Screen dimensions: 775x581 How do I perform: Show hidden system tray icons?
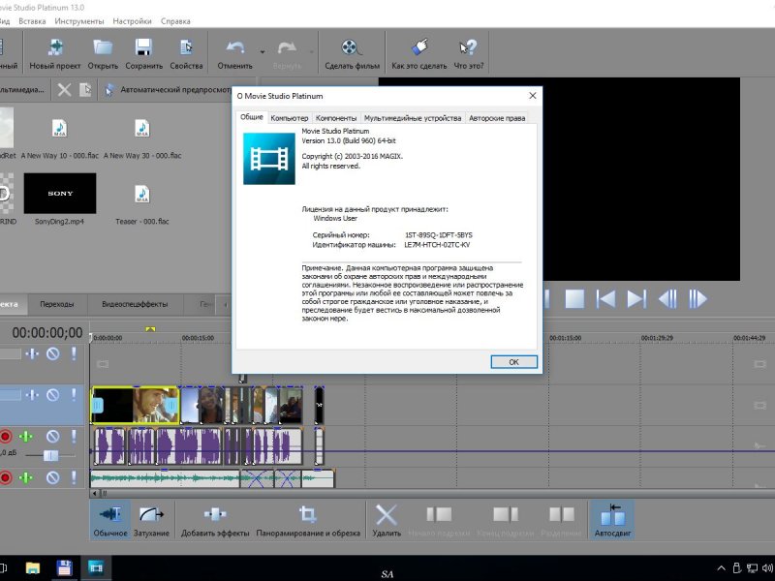(721, 568)
